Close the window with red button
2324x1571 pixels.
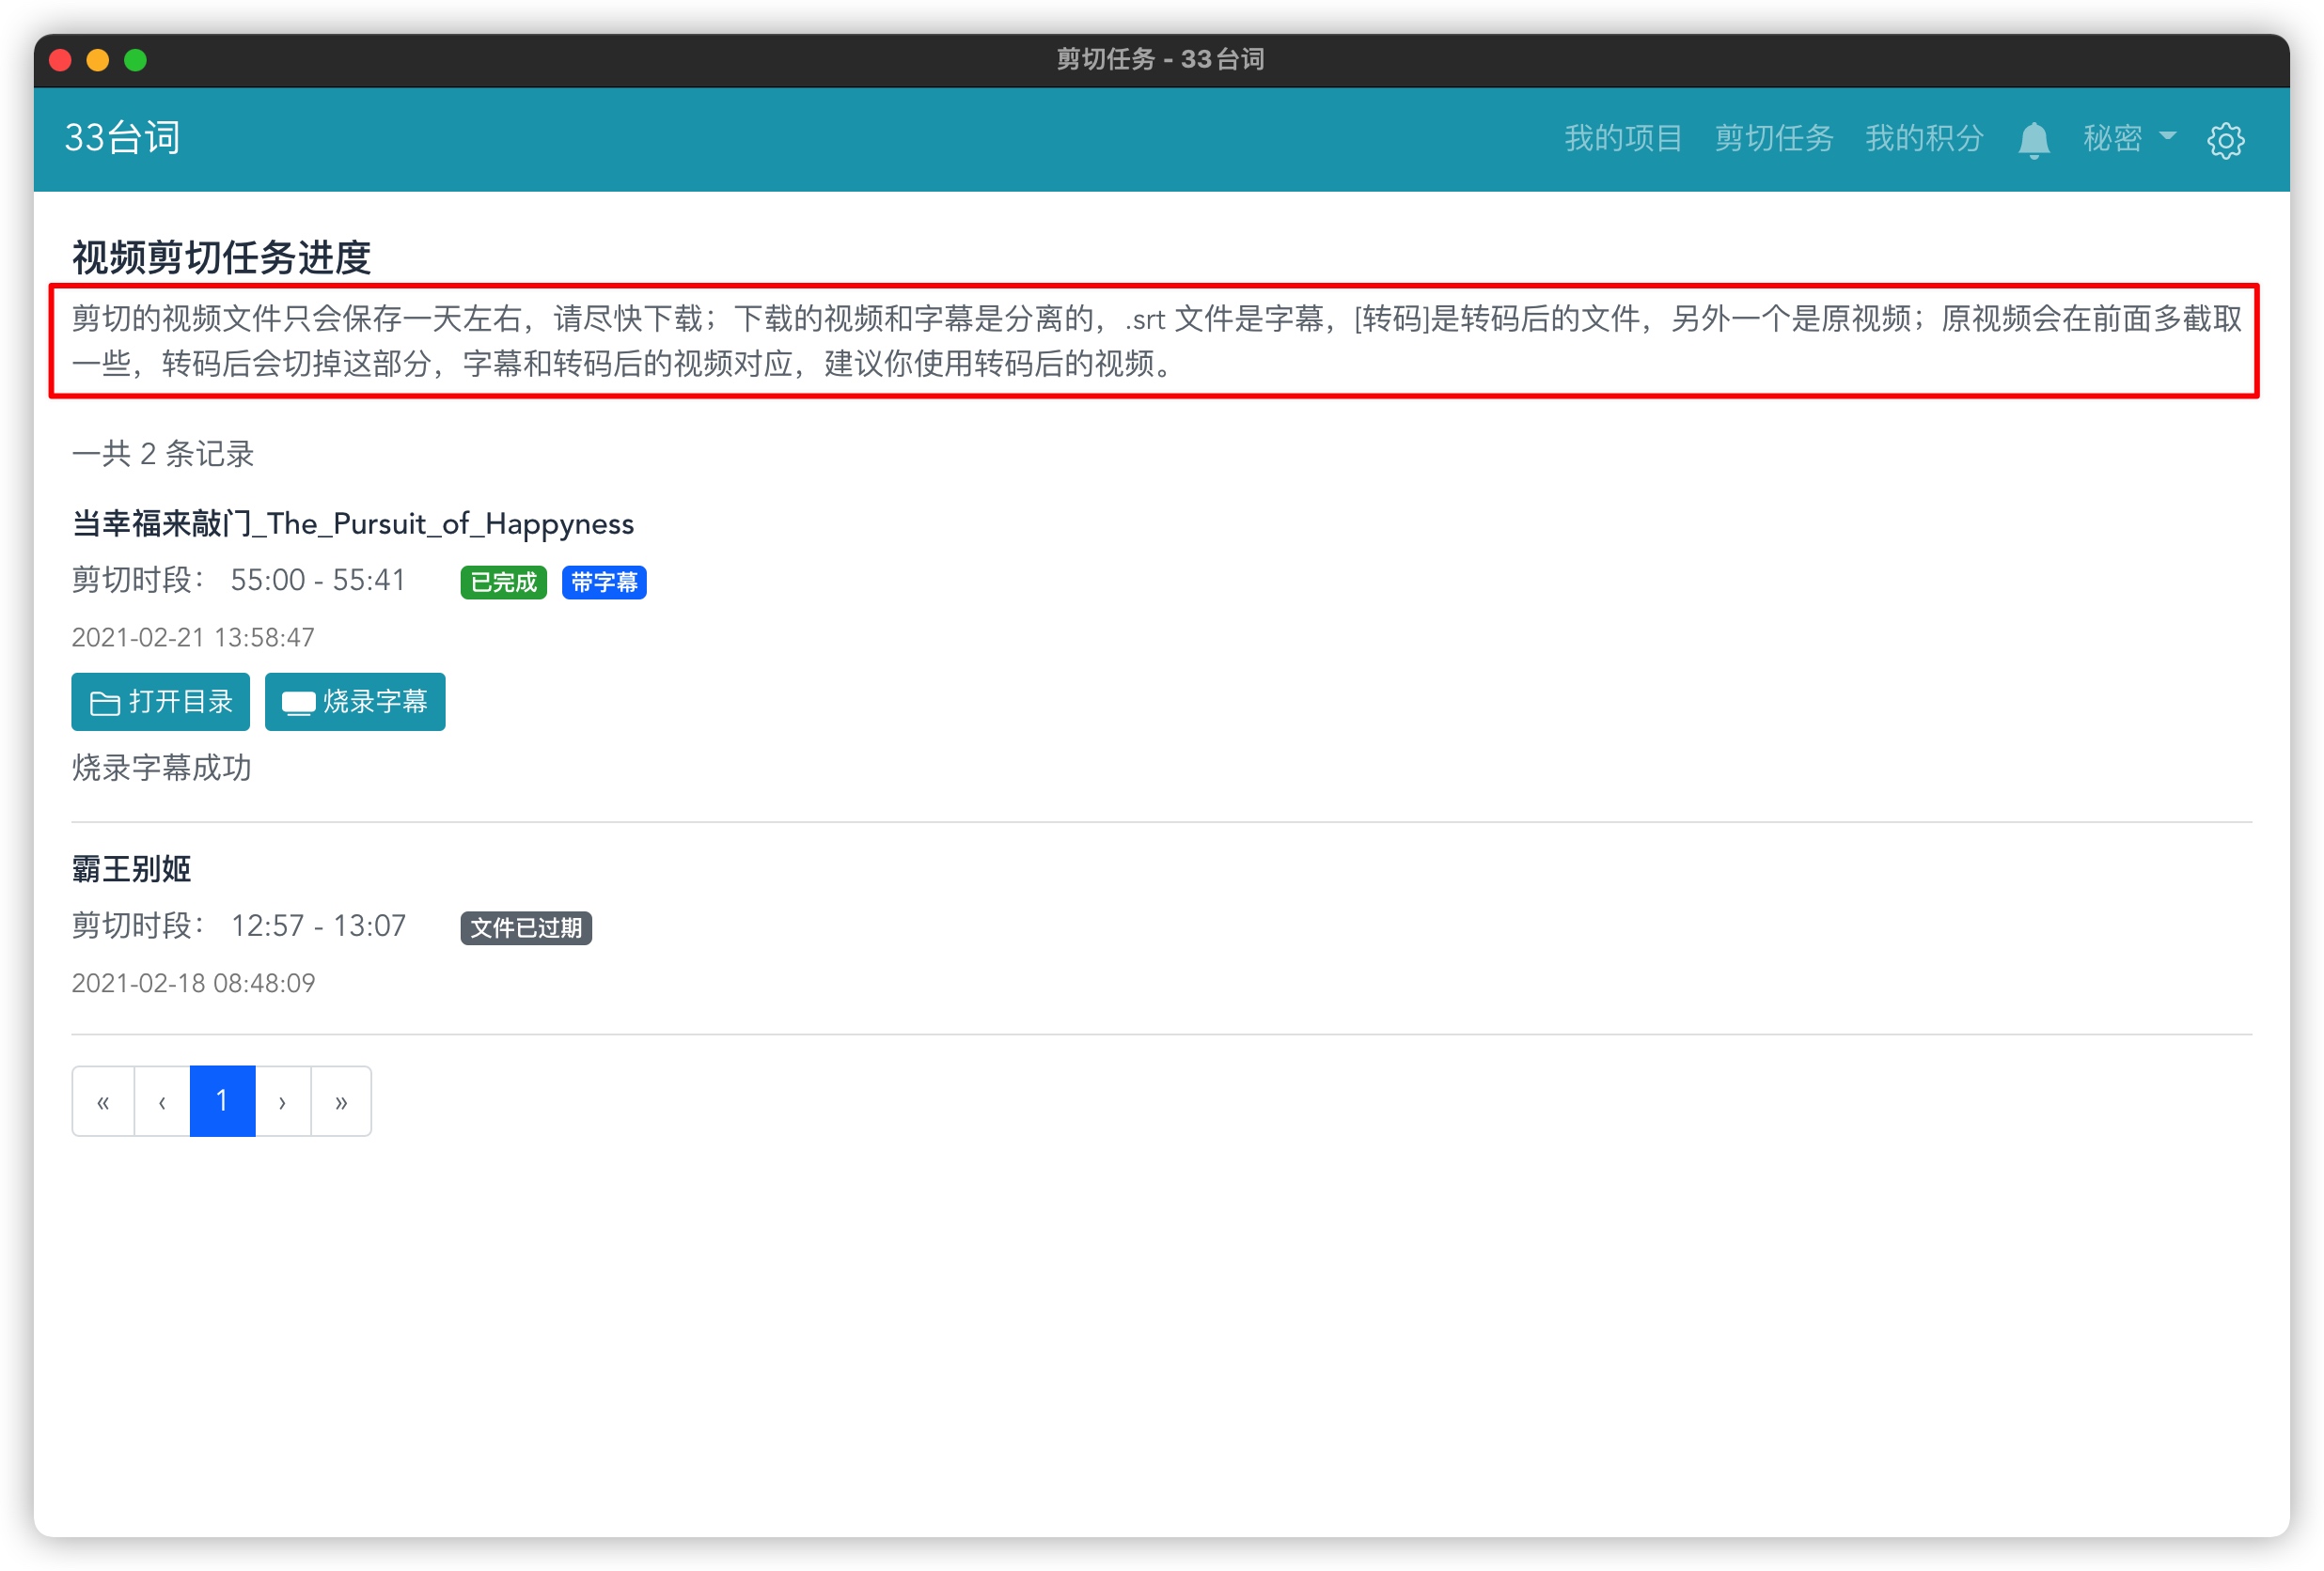pos(60,60)
